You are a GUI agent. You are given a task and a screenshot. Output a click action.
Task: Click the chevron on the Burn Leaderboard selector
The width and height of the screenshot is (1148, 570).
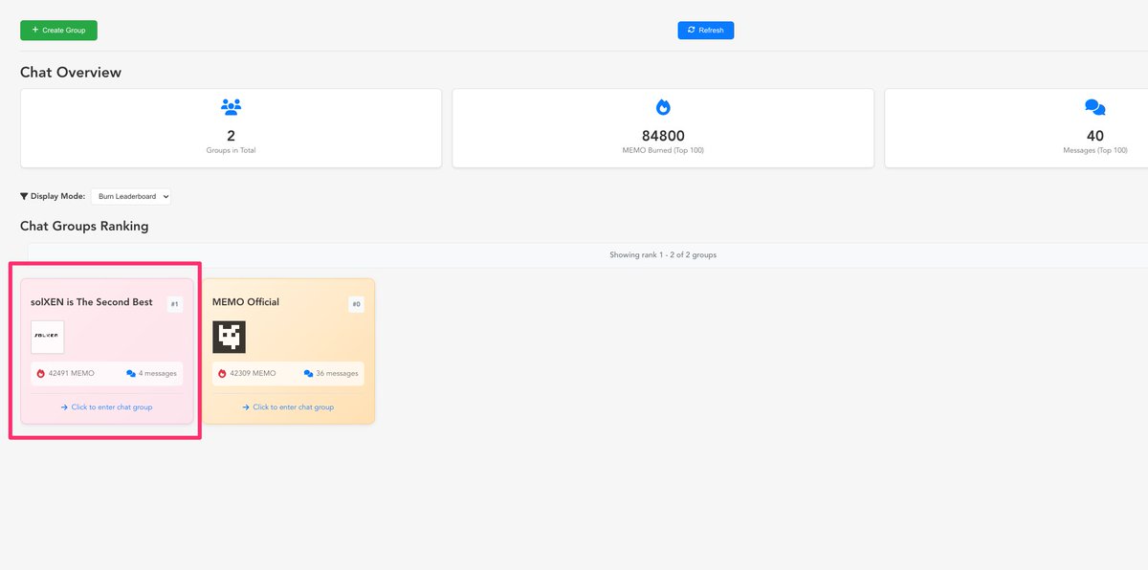165,195
